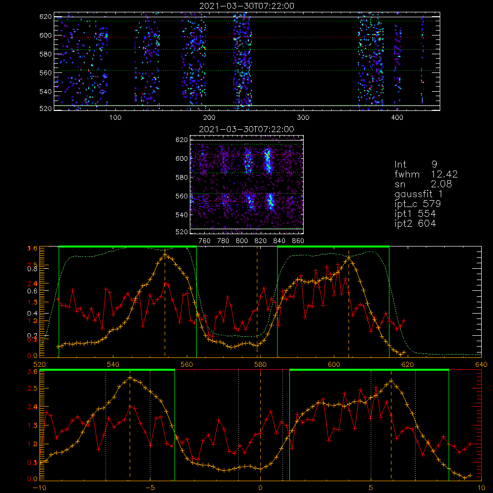Select the 'ipt_c 579' text
493x493 pixels.
point(418,204)
